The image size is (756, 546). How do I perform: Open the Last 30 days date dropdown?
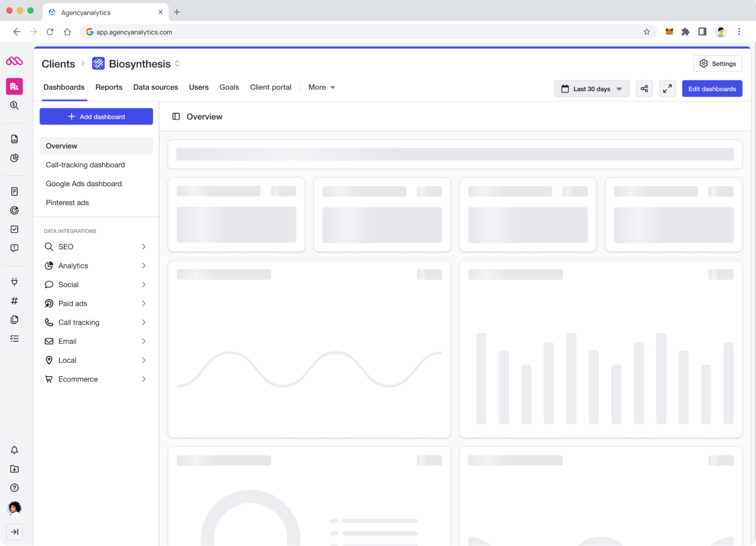tap(592, 89)
